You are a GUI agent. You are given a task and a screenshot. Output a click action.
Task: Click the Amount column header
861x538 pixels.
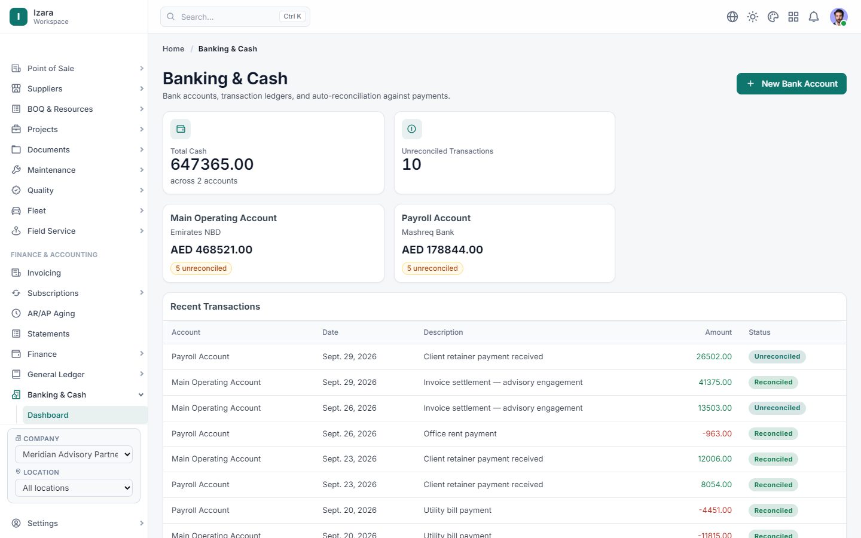click(x=718, y=332)
